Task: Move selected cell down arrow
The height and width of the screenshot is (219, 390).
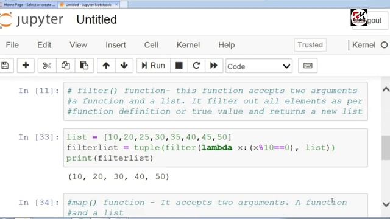Action: pos(124,66)
